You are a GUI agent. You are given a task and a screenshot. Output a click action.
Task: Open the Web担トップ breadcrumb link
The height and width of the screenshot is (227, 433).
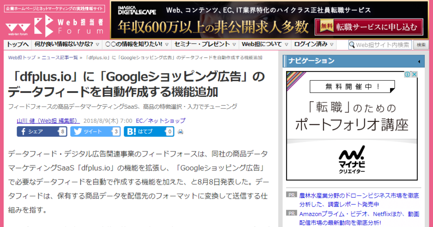pos(22,57)
